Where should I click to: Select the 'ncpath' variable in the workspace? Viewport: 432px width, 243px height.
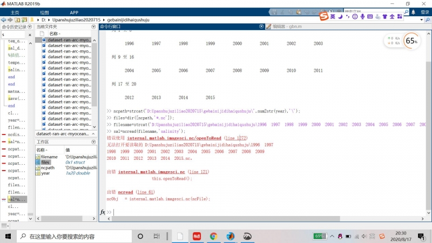[x=47, y=167]
